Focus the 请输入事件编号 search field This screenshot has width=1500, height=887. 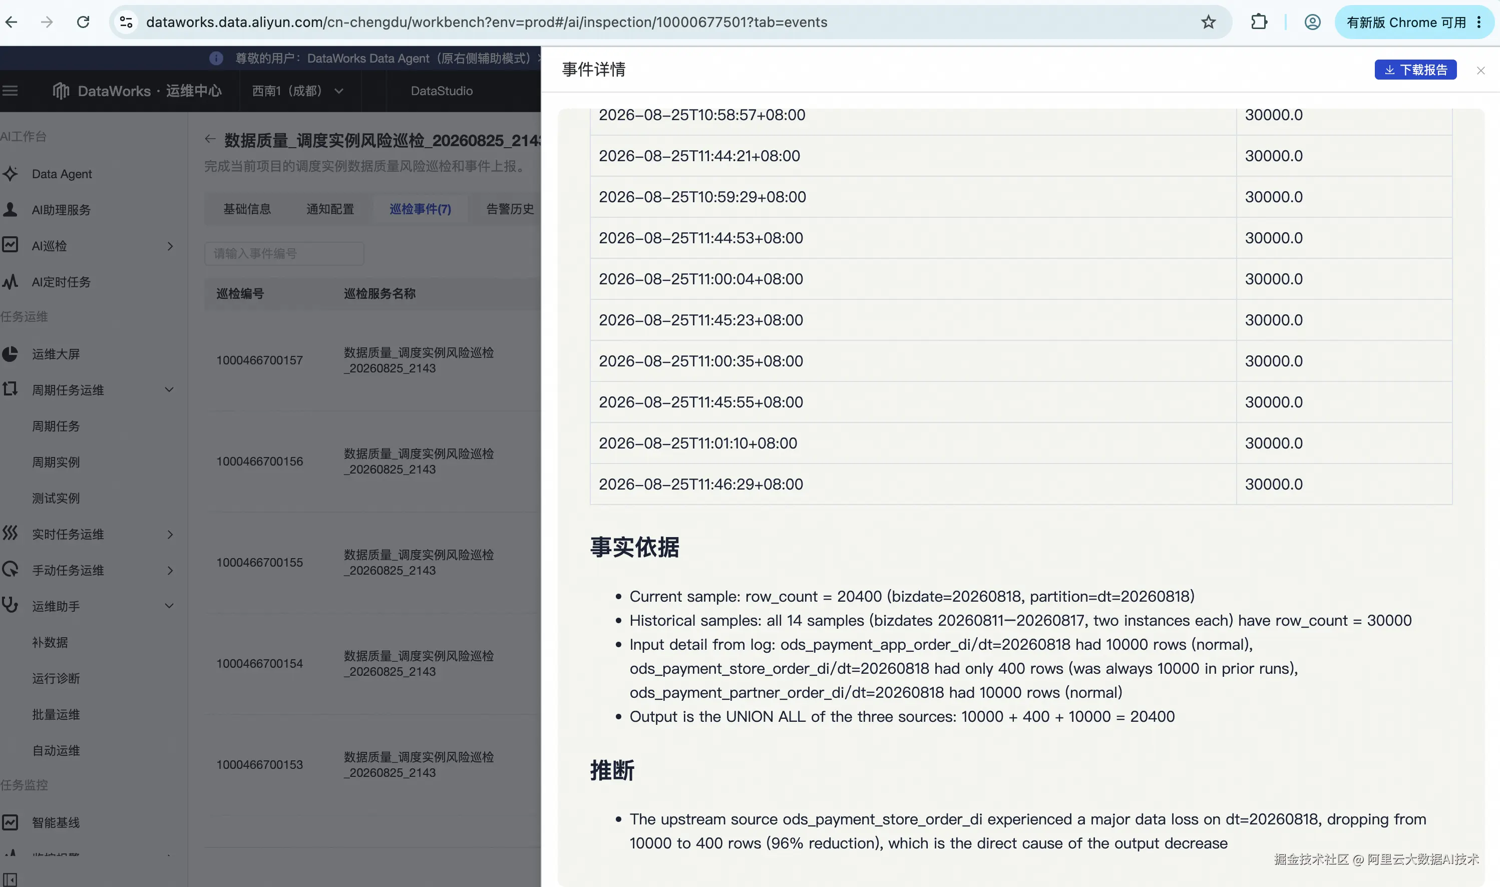284,253
